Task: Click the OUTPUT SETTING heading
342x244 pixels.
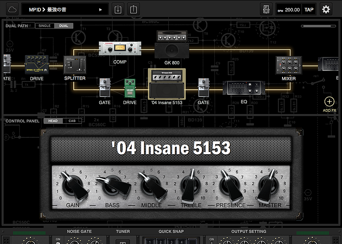Action: [248, 232]
